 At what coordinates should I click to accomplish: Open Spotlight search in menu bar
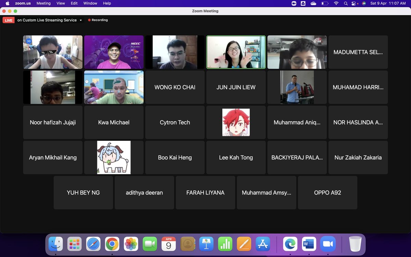click(x=345, y=3)
